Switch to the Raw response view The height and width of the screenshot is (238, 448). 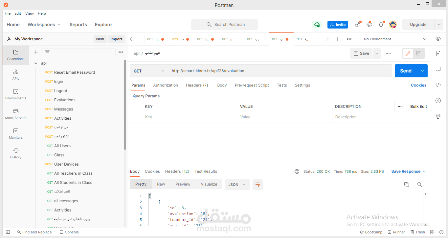pyautogui.click(x=161, y=184)
